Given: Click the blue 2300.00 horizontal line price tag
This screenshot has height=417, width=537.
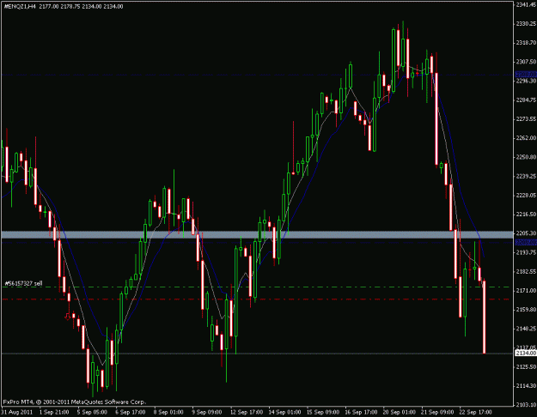Looking at the screenshot, I should click(526, 75).
